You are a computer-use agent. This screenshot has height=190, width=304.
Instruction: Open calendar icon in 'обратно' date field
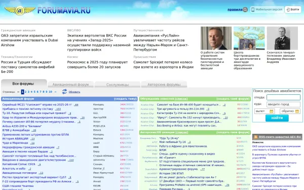coord(297,111)
